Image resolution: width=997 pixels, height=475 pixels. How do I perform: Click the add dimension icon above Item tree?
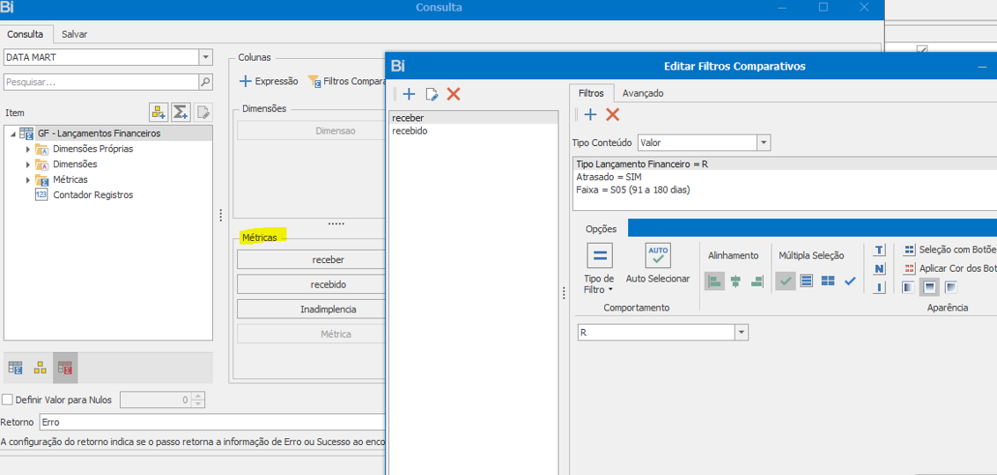[x=158, y=113]
